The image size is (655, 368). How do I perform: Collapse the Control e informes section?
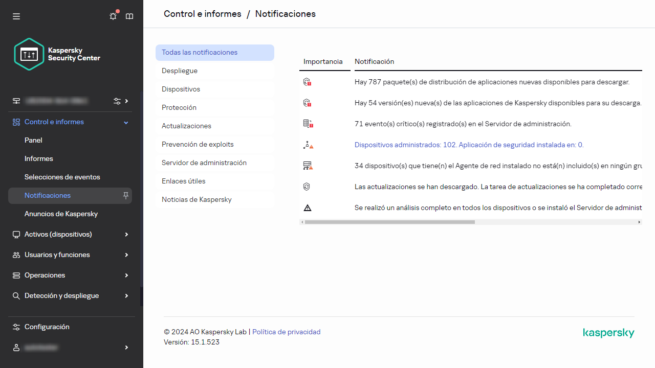coord(126,122)
